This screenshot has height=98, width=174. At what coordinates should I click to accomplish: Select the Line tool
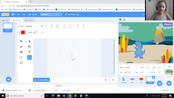coord(21,57)
